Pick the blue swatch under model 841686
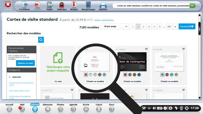The height and width of the screenshot is (114, 203). coord(162,75)
